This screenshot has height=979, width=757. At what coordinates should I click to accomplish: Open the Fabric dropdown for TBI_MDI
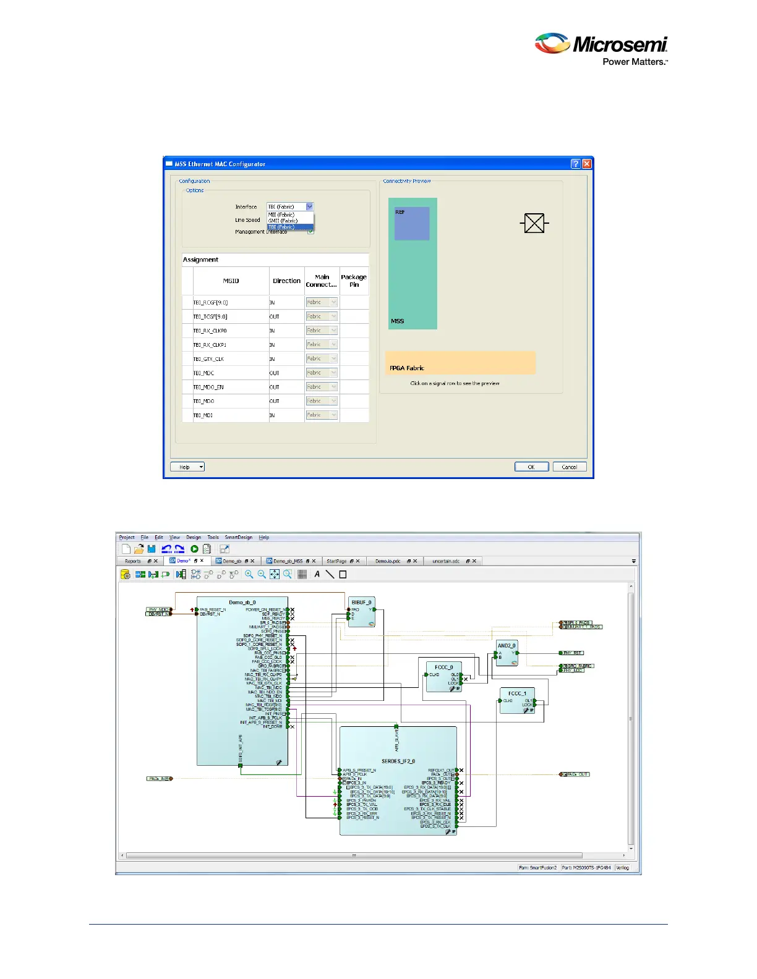tap(333, 415)
